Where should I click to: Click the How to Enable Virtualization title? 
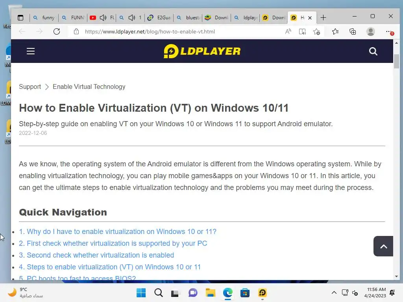[x=154, y=108]
